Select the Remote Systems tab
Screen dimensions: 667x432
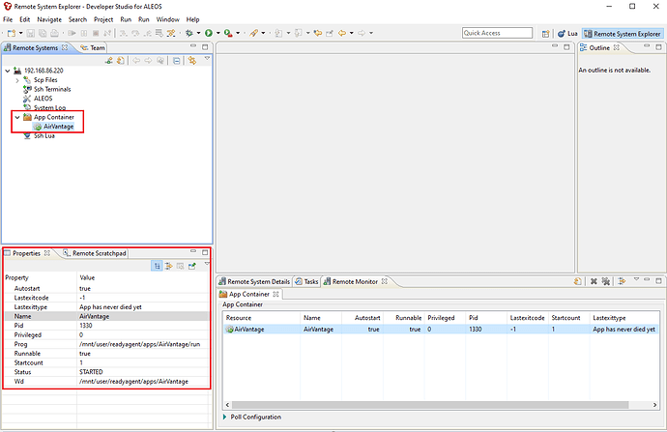[x=35, y=47]
